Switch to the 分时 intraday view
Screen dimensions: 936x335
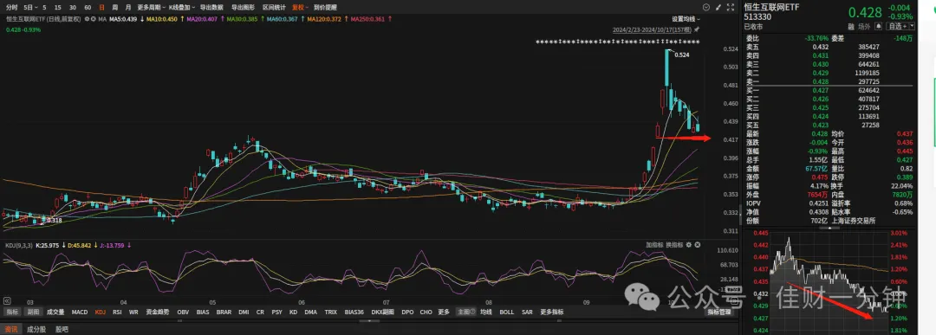click(x=11, y=7)
